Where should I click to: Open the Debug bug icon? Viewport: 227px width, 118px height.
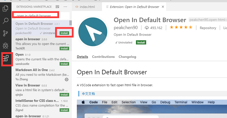click(x=5, y=46)
